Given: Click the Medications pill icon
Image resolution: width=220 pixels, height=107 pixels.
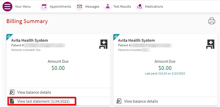Looking at the screenshot, I should tap(139, 7).
